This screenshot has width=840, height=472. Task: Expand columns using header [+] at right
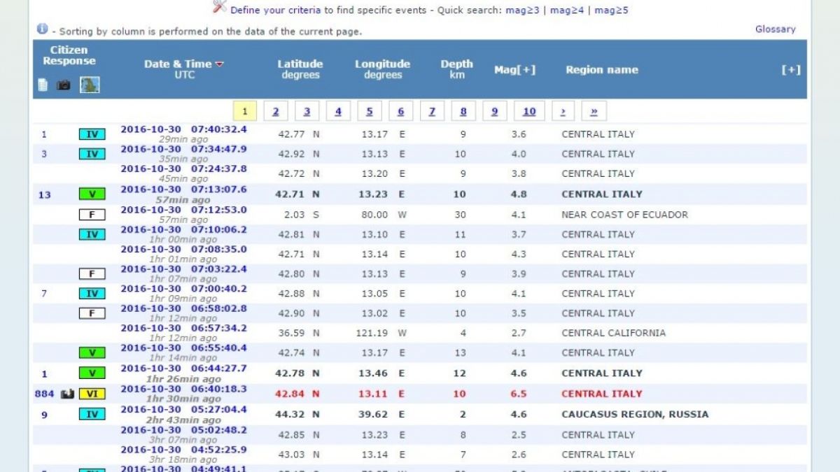pos(791,70)
